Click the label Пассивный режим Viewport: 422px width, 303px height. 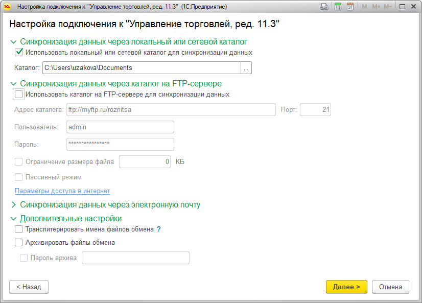53,177
